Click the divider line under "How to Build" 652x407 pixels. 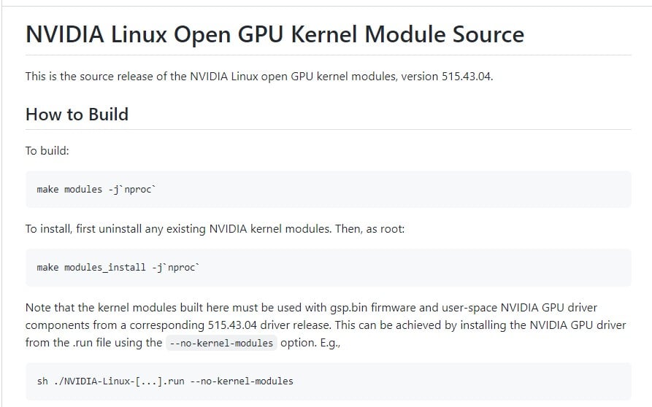pos(328,130)
